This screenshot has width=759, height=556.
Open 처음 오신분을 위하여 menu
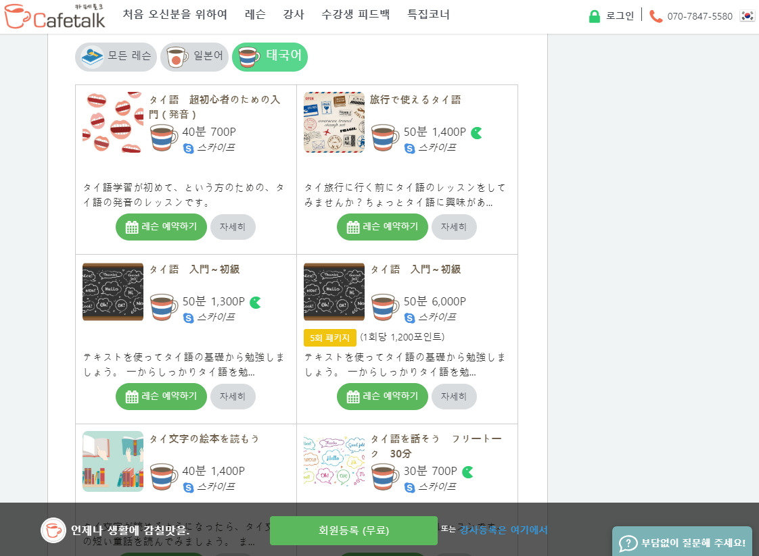pyautogui.click(x=175, y=14)
